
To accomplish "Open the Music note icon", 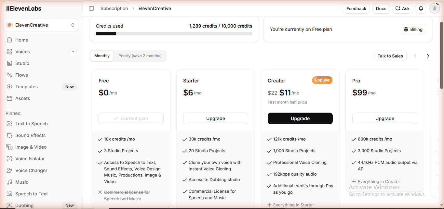I will pos(9,182).
